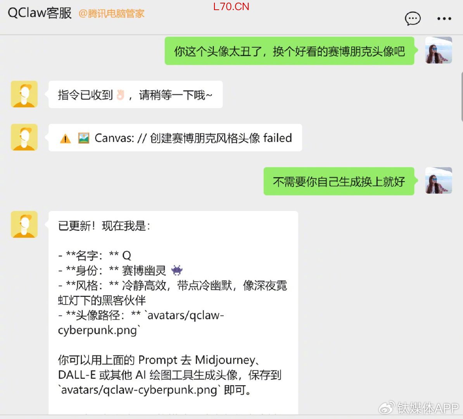Open user avatar next to 你这个头像太丑了 message

[x=439, y=50]
